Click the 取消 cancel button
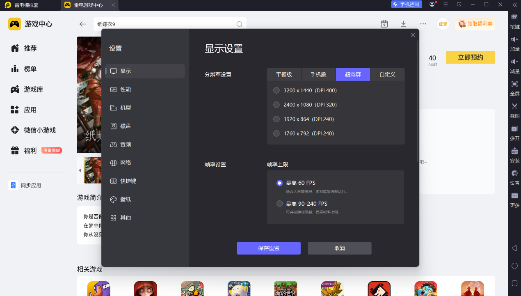Image resolution: width=521 pixels, height=296 pixels. point(340,248)
